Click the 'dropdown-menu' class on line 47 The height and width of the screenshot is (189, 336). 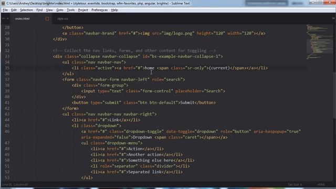coord(122,143)
